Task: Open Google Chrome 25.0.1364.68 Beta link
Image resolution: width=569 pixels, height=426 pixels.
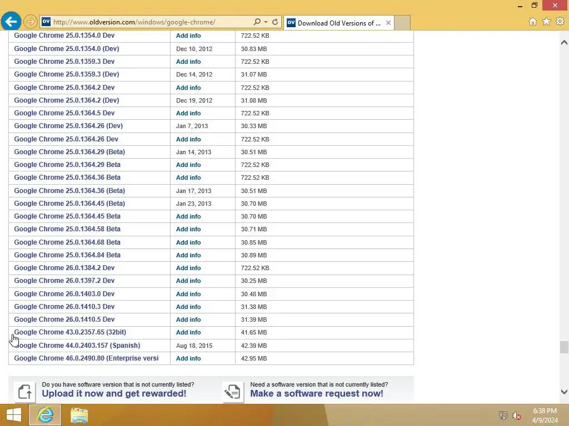Action: 67,242
